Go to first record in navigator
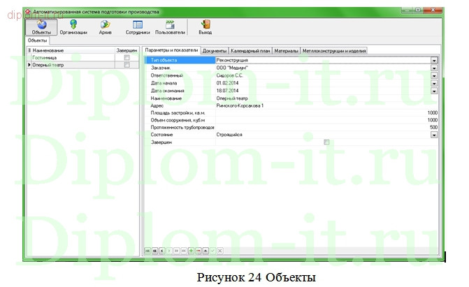469x287 pixels. [x=147, y=251]
